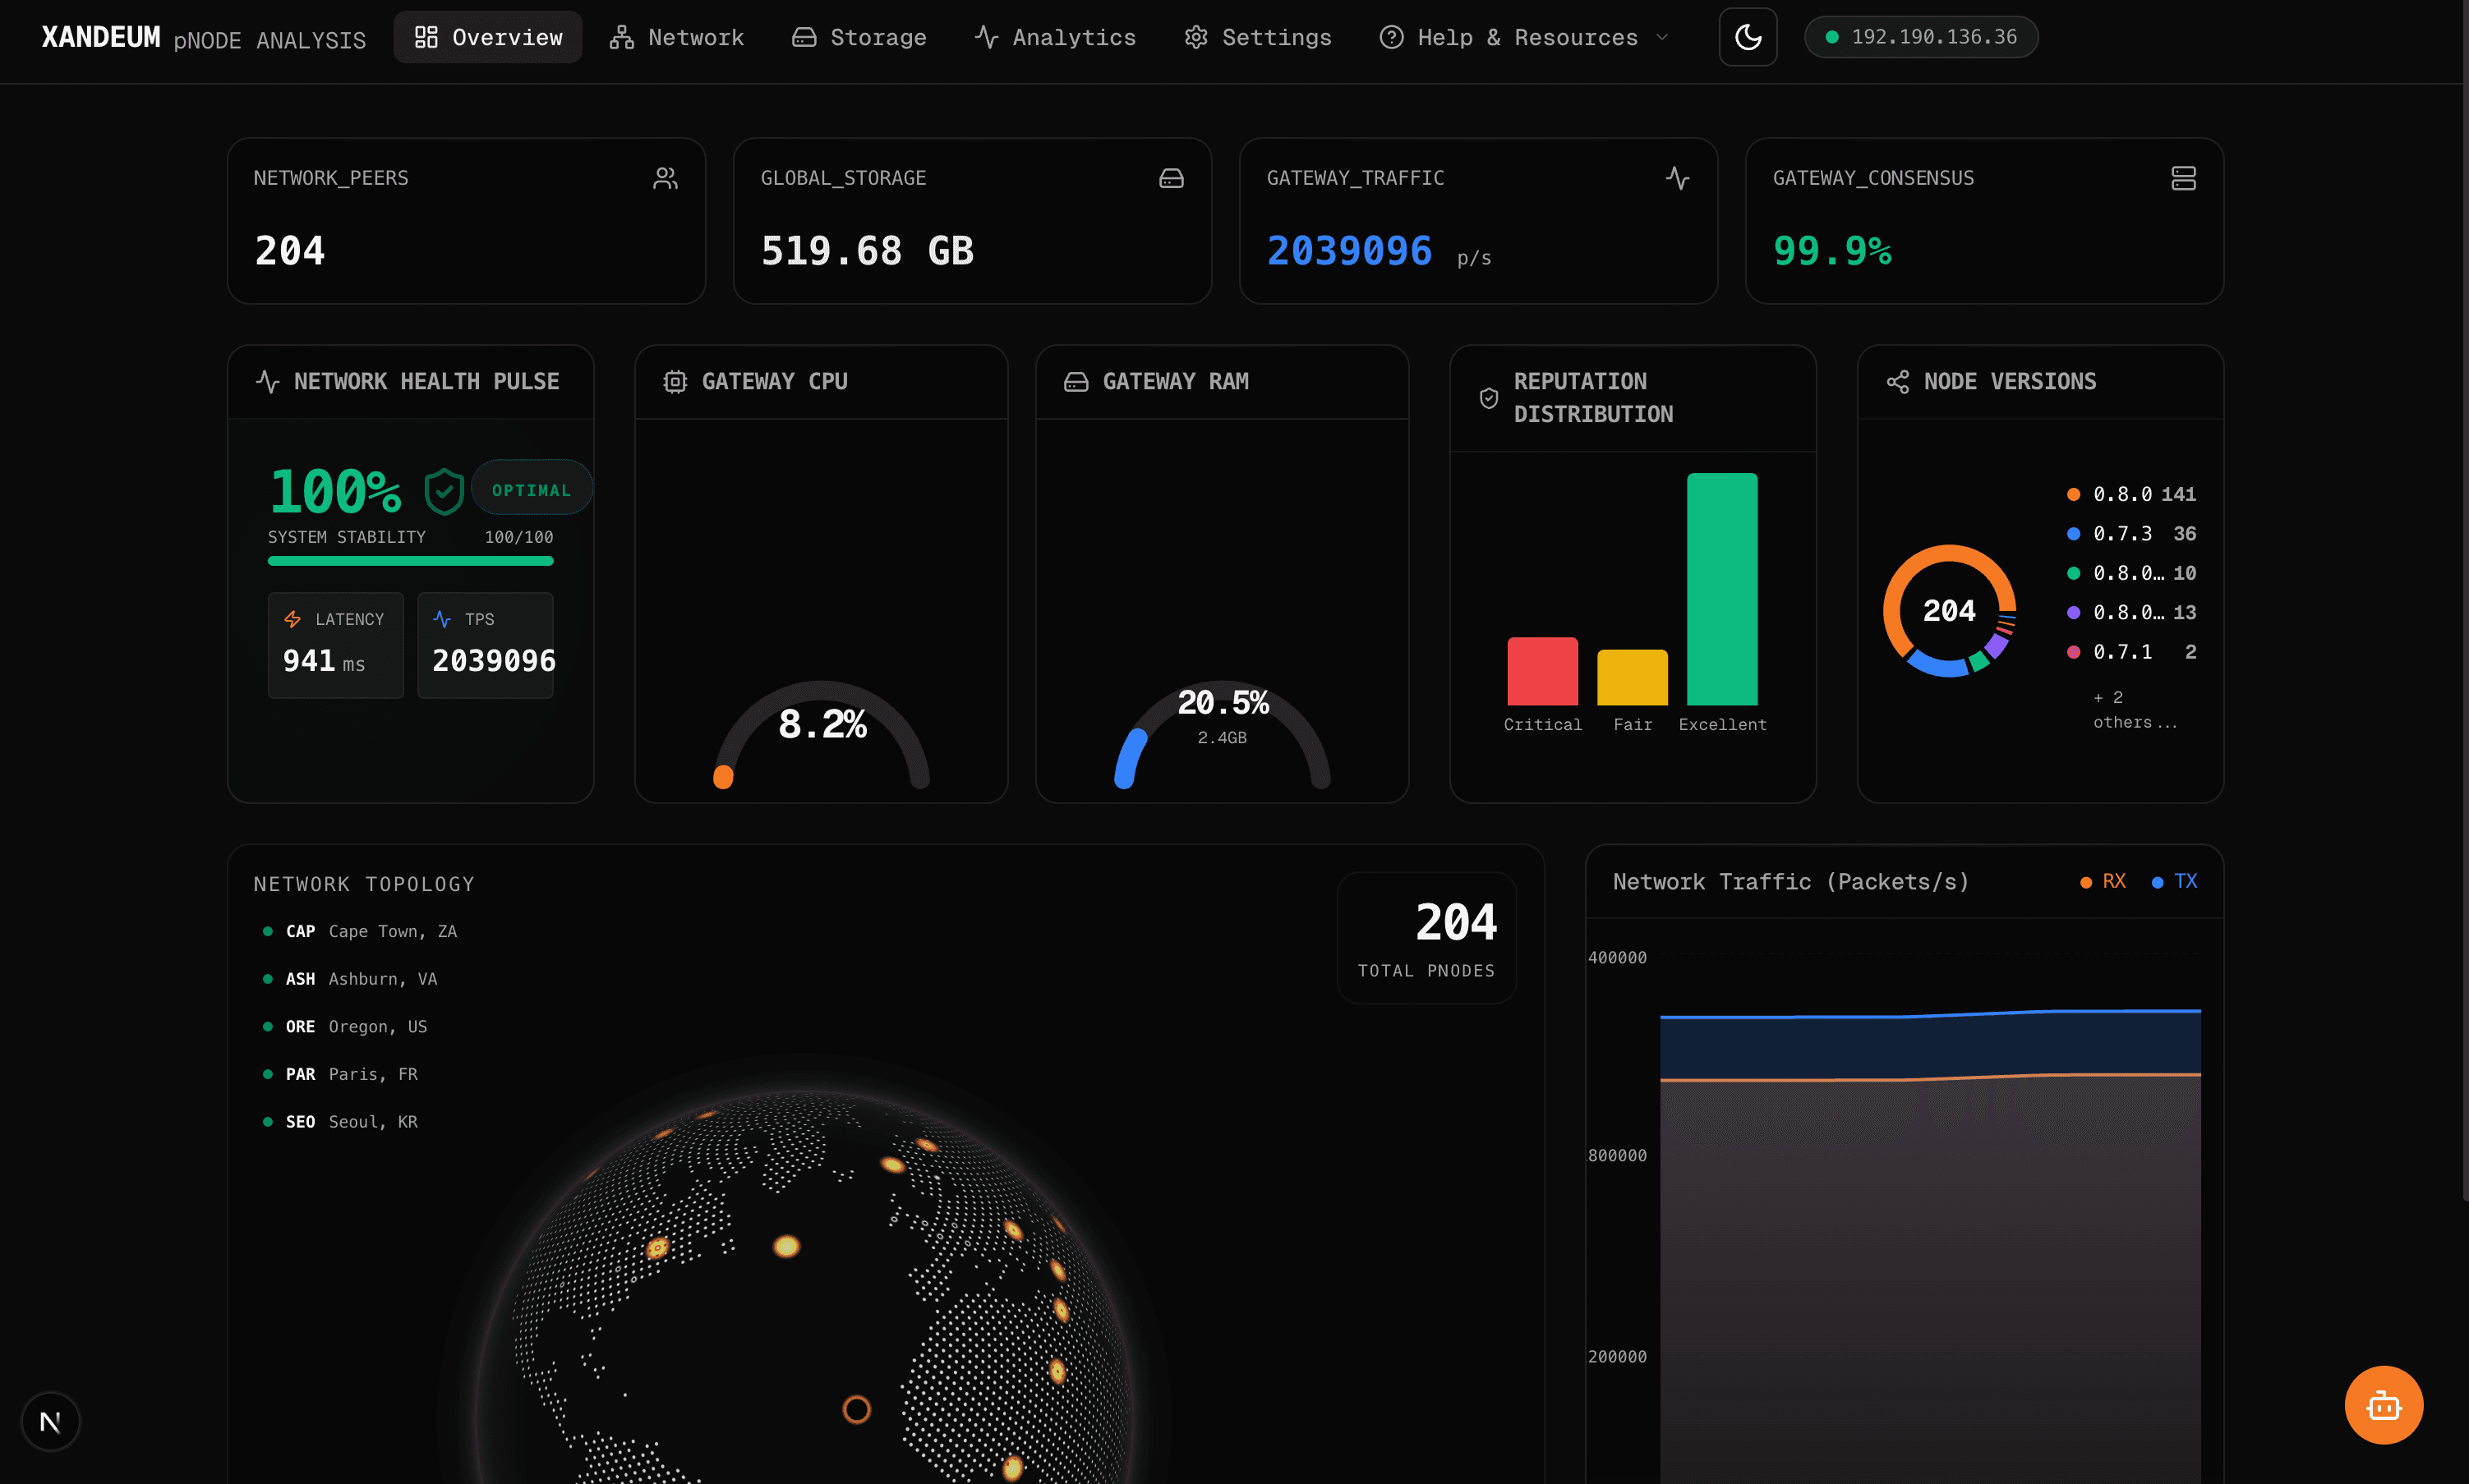The height and width of the screenshot is (1484, 2469).
Task: Toggle the TX series on traffic chart
Action: (2175, 881)
